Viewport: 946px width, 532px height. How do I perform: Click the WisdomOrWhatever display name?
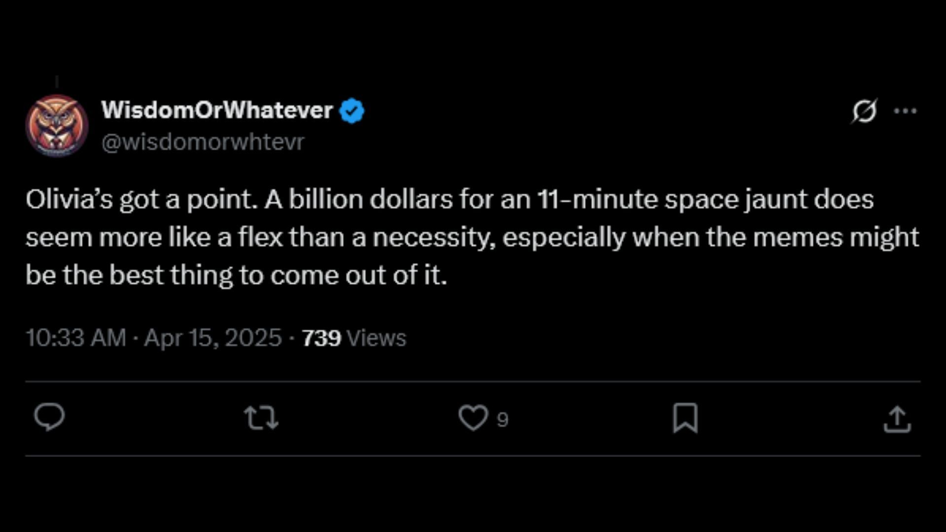click(217, 110)
